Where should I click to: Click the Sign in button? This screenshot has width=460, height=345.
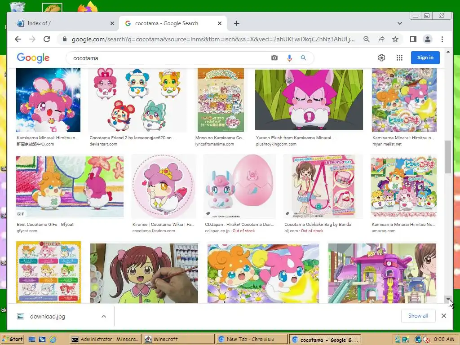click(x=425, y=57)
